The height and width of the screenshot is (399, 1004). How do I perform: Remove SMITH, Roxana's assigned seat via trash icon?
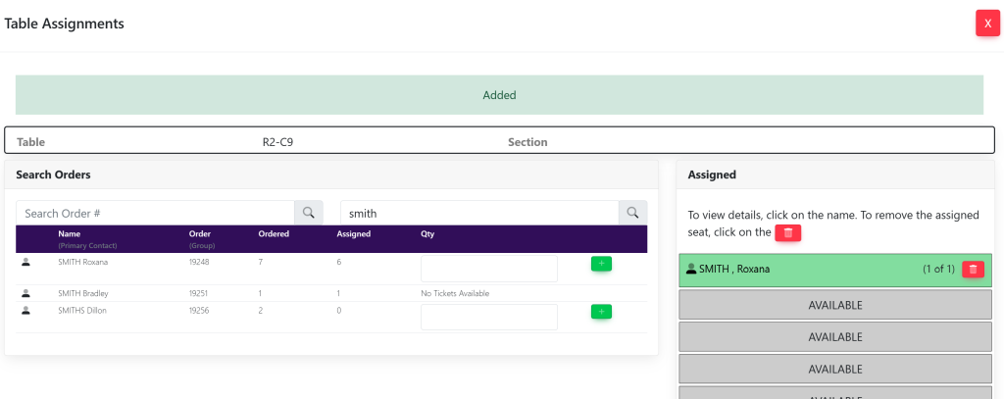click(972, 270)
